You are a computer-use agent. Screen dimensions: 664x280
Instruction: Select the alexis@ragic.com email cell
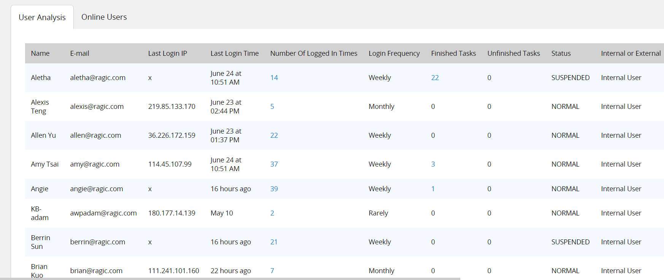click(x=97, y=107)
